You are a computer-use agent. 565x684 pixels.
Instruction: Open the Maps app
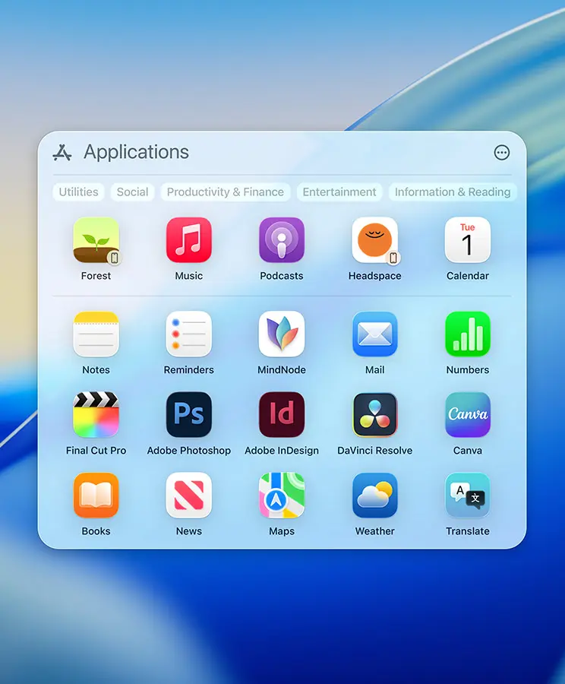pos(282,496)
